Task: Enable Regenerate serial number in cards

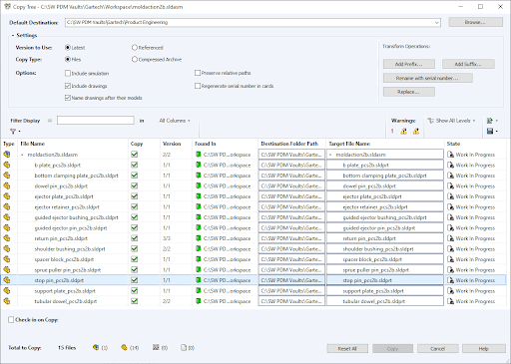Action: point(198,86)
